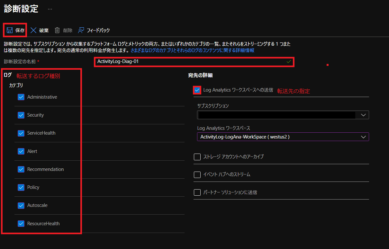
Task: Open the Log Analytics ワークスペース dropdown
Action: [x=283, y=137]
